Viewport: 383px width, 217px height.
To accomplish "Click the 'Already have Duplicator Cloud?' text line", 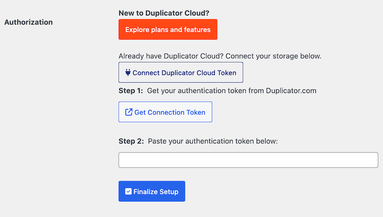I will tap(220, 56).
